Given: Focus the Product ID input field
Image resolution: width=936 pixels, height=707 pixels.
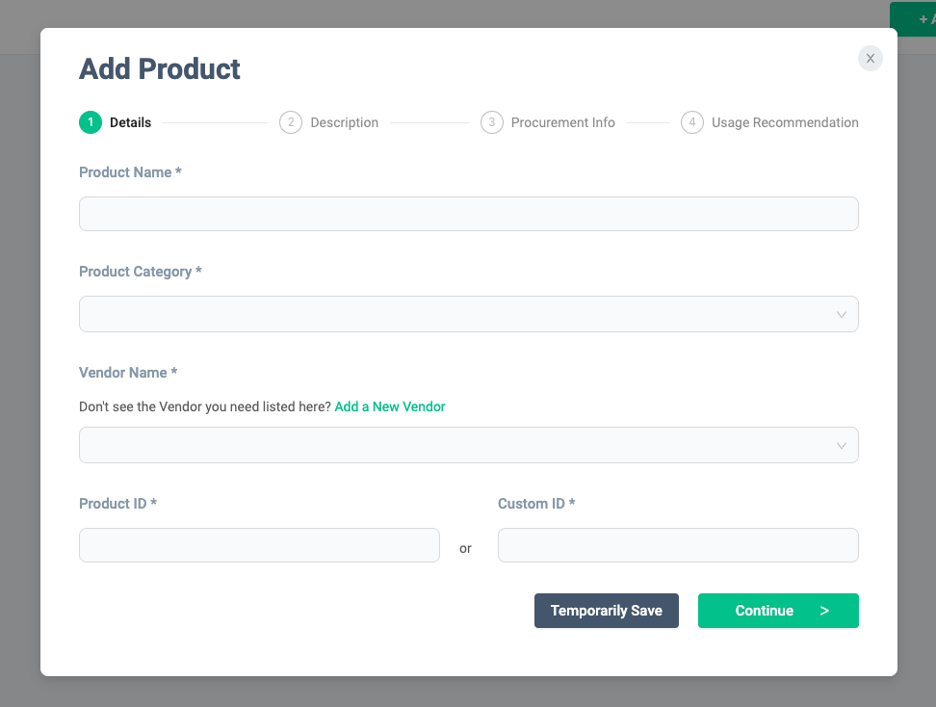Looking at the screenshot, I should (x=259, y=545).
